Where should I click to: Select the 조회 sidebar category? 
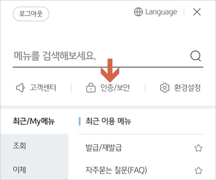click(x=35, y=146)
